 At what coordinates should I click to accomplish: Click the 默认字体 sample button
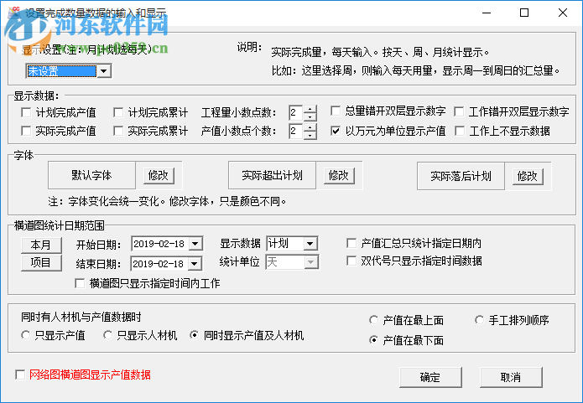91,175
